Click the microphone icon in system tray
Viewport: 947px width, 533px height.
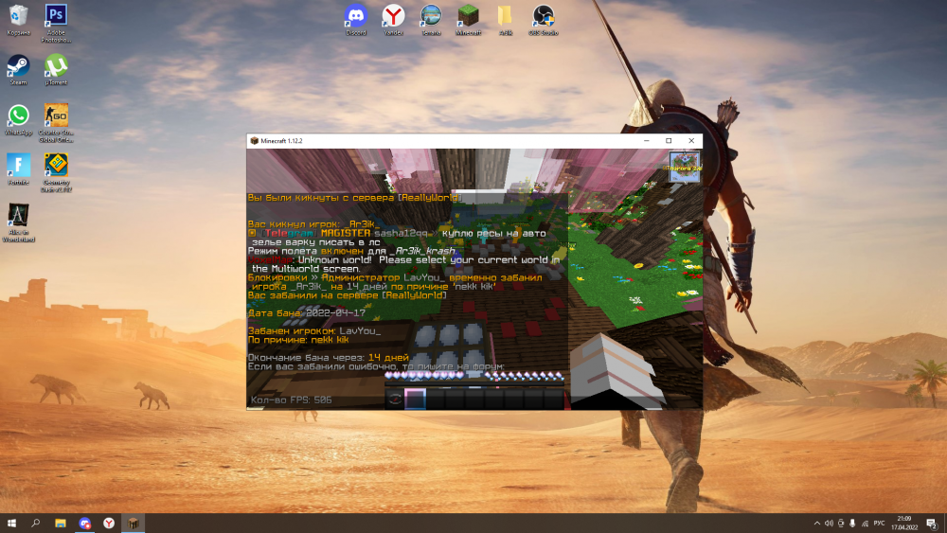click(x=852, y=524)
